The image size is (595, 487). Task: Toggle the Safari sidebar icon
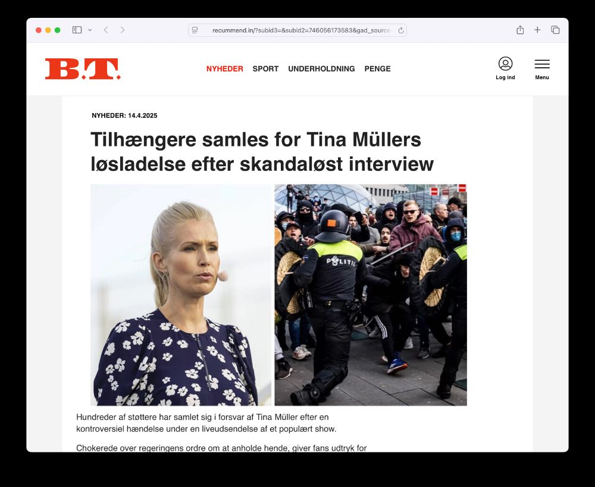pyautogui.click(x=77, y=30)
